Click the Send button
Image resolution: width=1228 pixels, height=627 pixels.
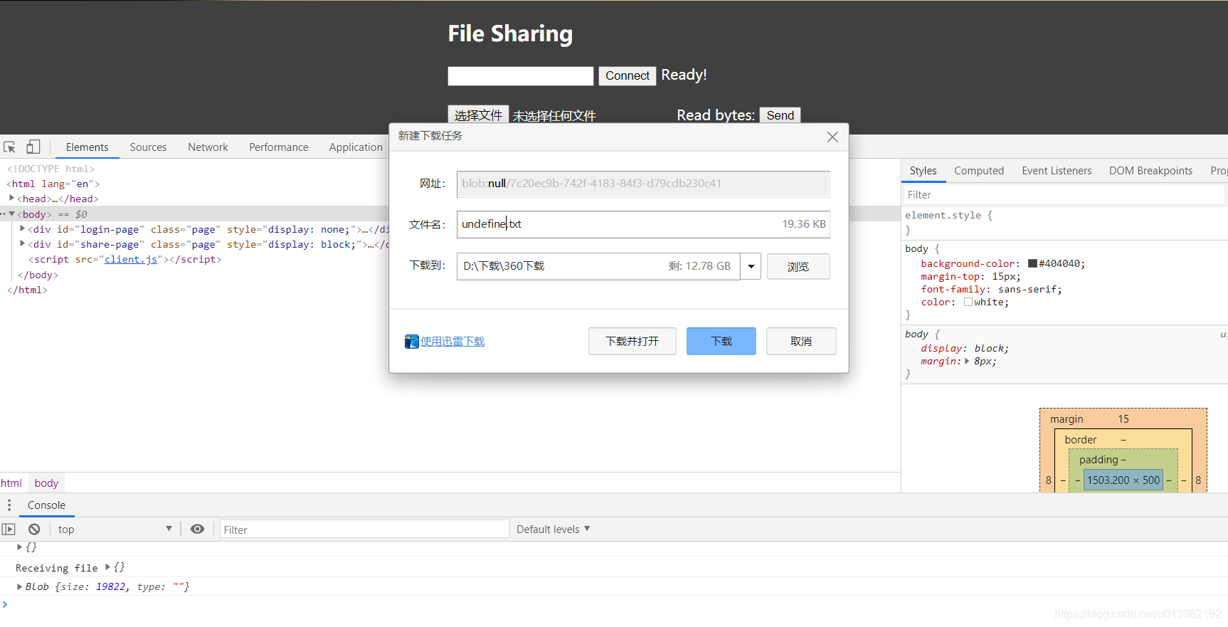(780, 115)
